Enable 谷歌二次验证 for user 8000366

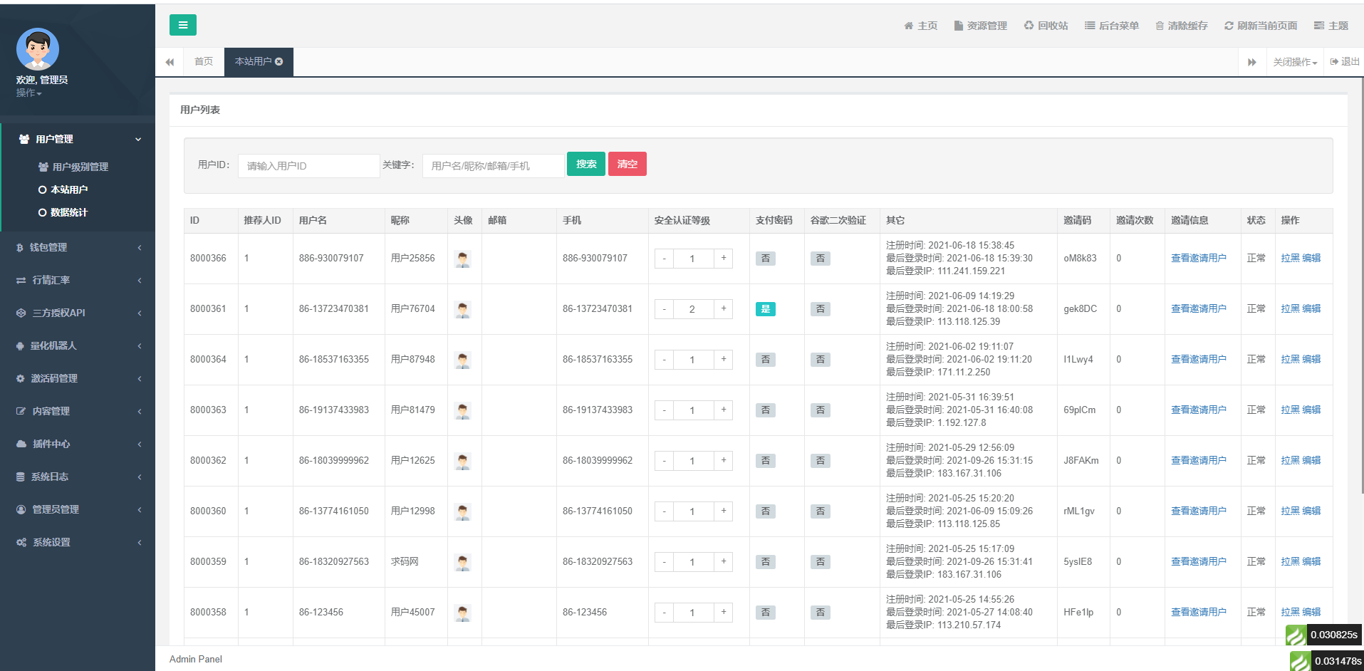(820, 258)
